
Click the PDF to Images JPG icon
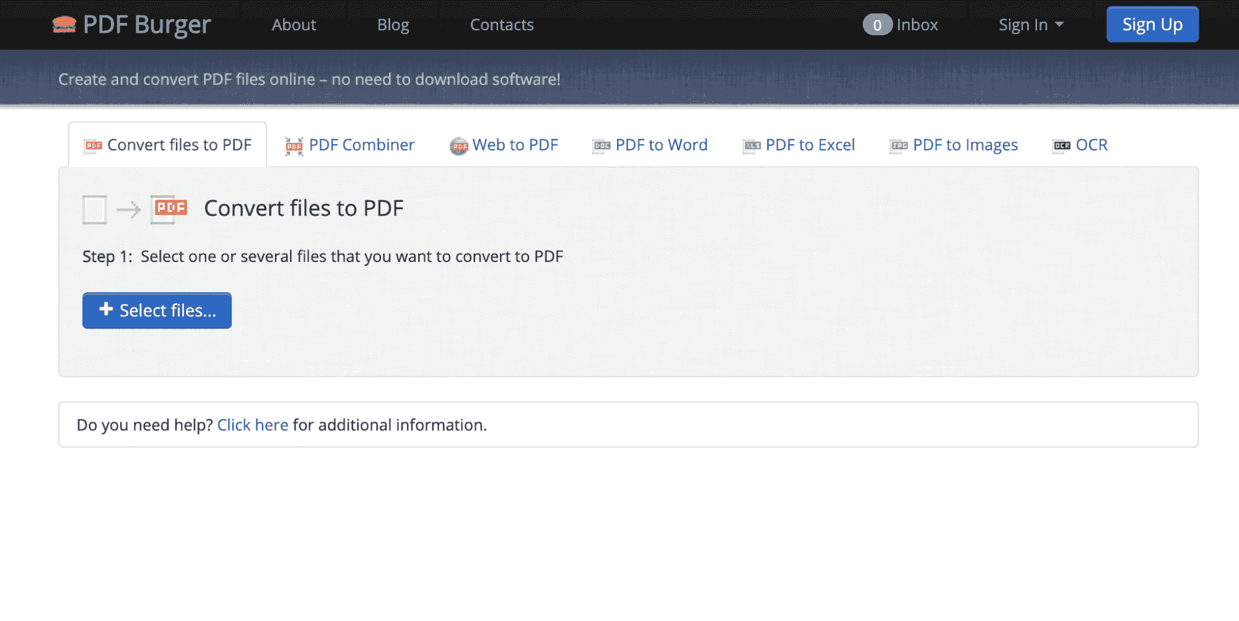899,146
